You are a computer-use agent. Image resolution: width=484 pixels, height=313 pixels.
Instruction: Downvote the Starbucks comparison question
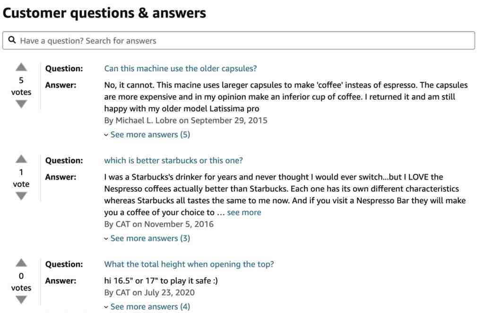point(21,196)
